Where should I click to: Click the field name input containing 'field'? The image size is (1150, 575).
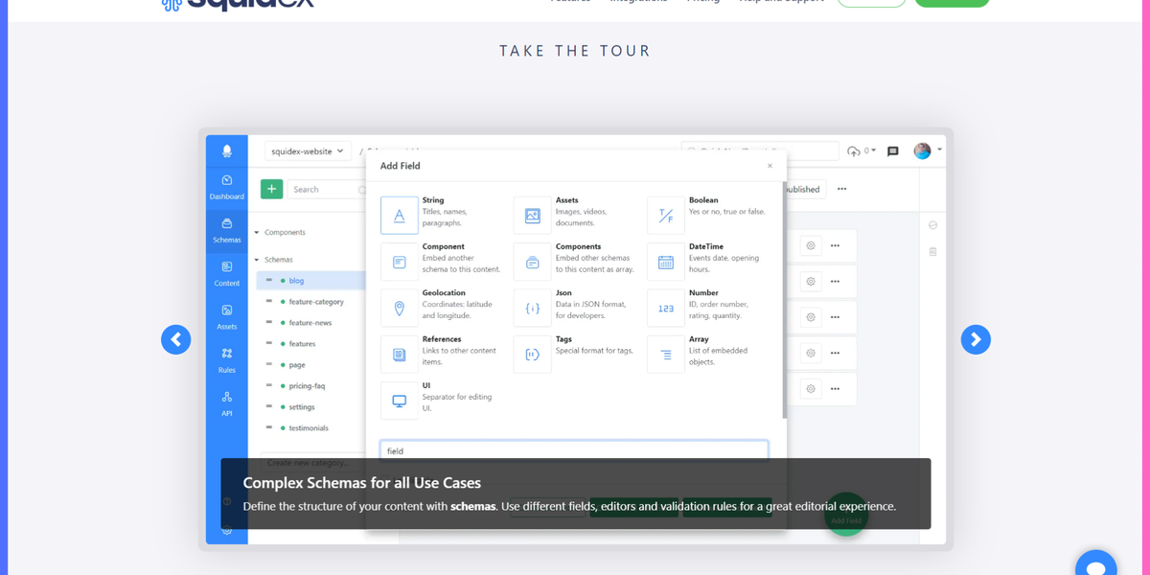click(574, 450)
